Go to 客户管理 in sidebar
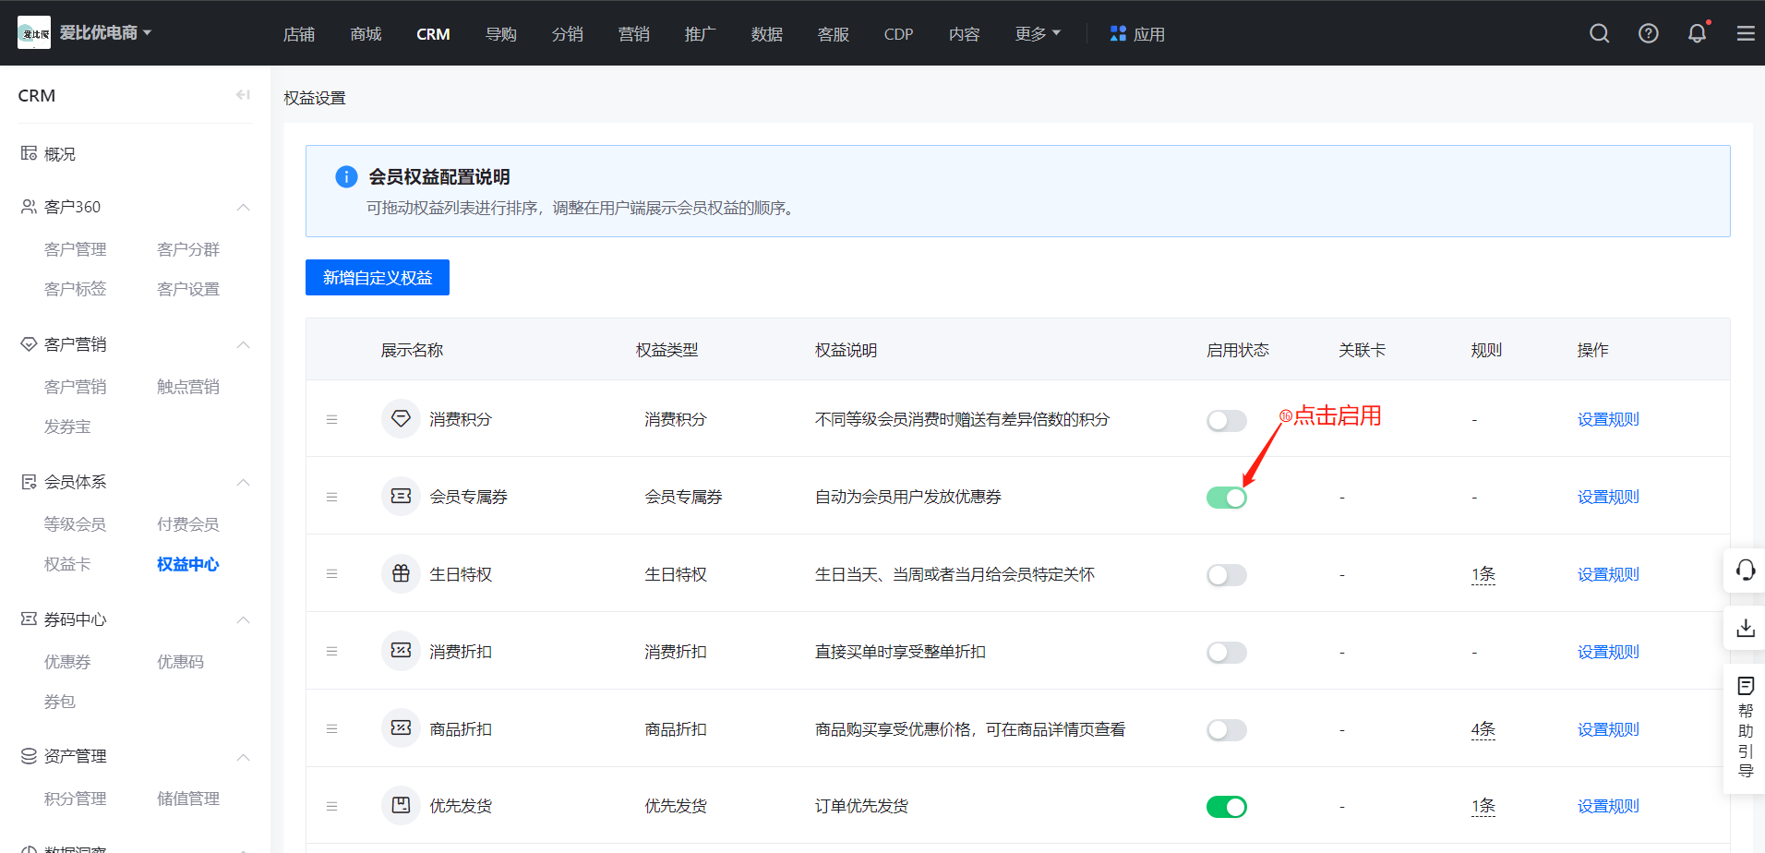This screenshot has height=853, width=1765. [x=75, y=249]
